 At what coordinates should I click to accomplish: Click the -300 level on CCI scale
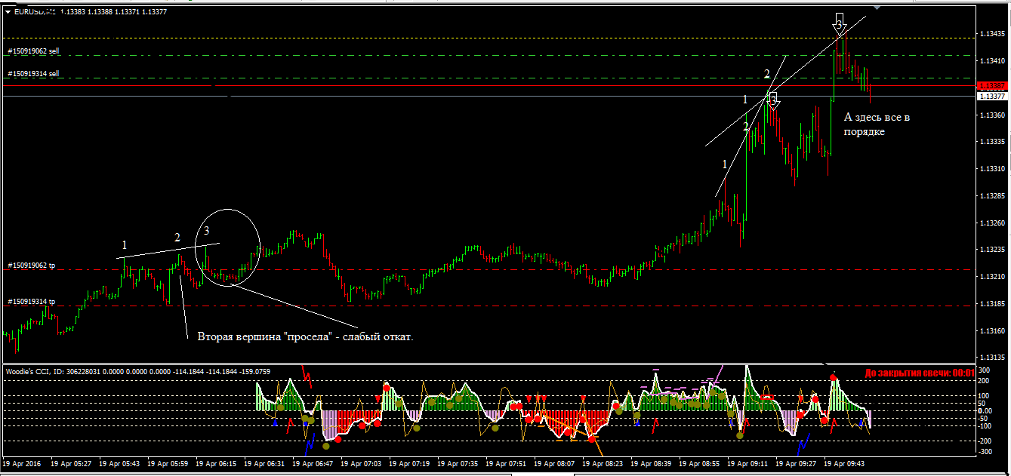(x=985, y=451)
